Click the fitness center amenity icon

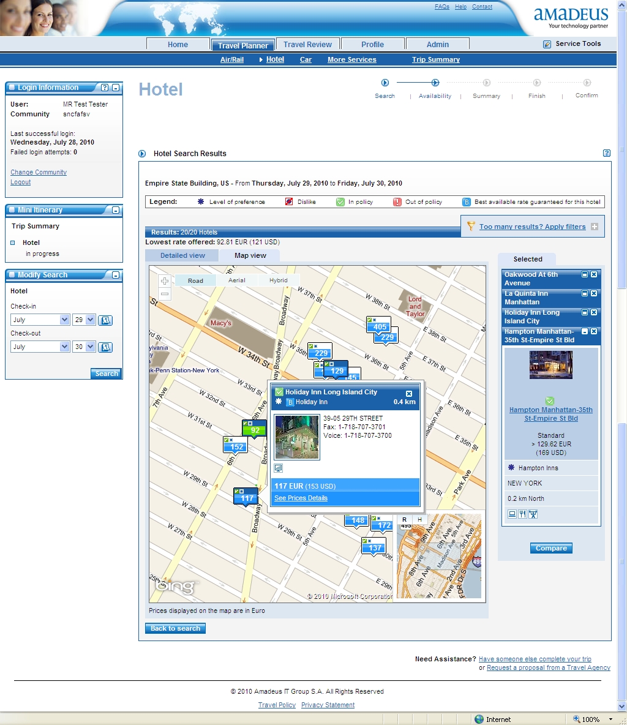click(533, 514)
